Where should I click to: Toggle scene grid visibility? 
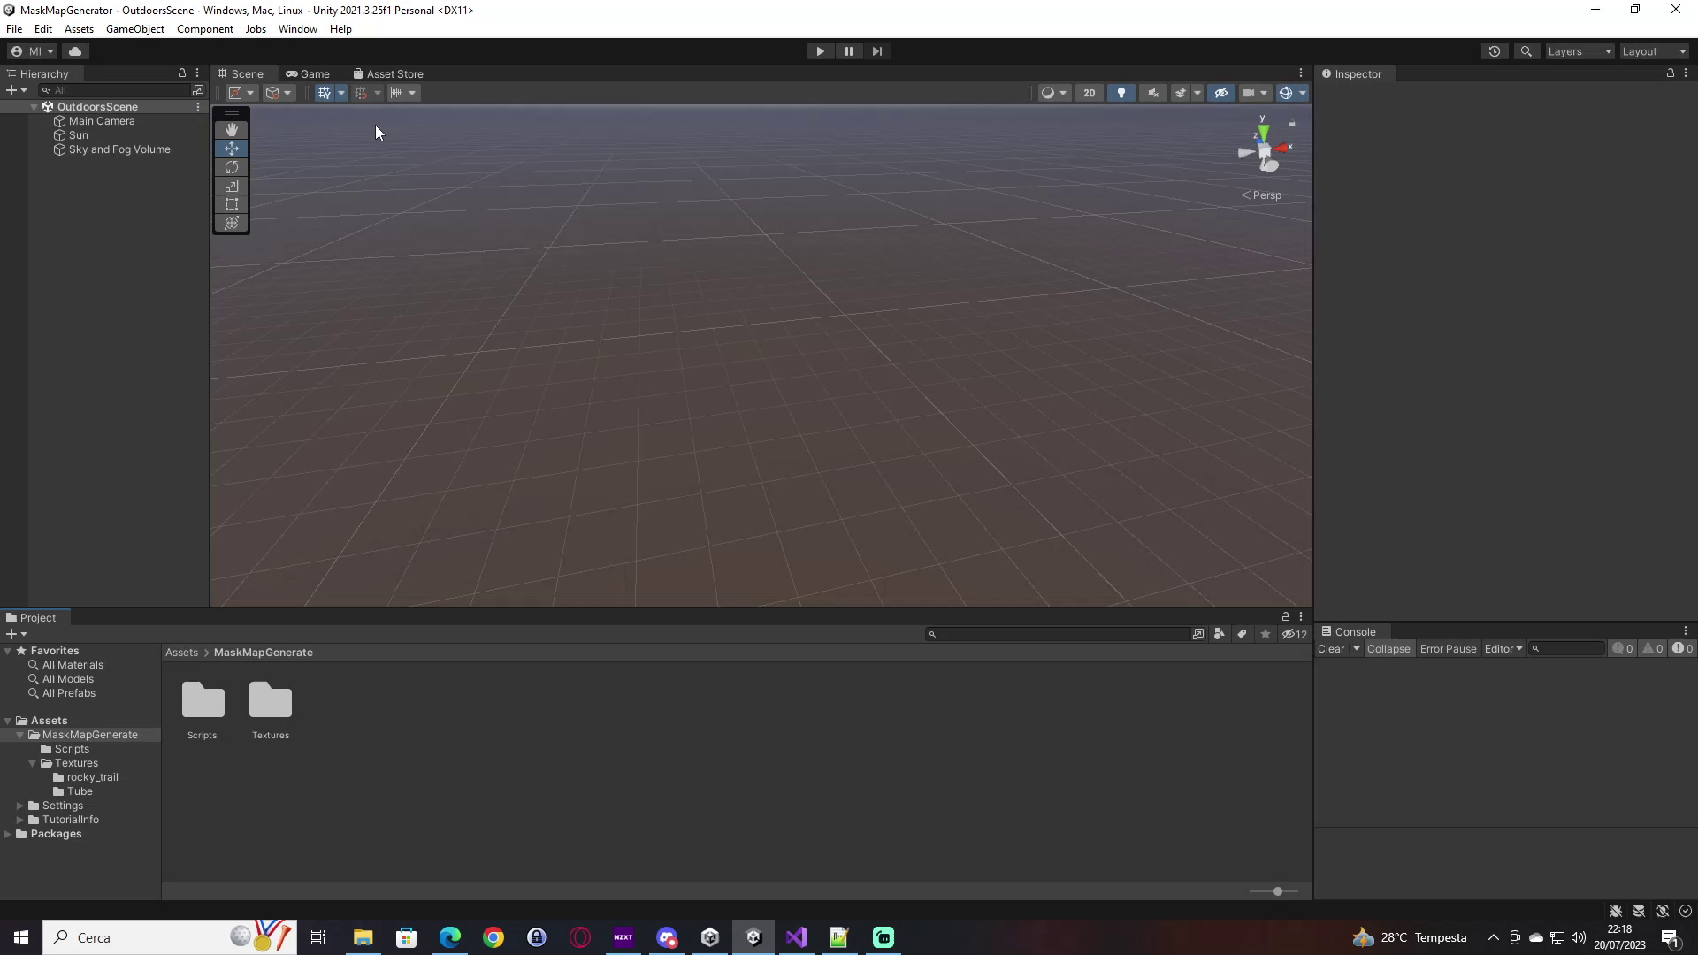[324, 93]
